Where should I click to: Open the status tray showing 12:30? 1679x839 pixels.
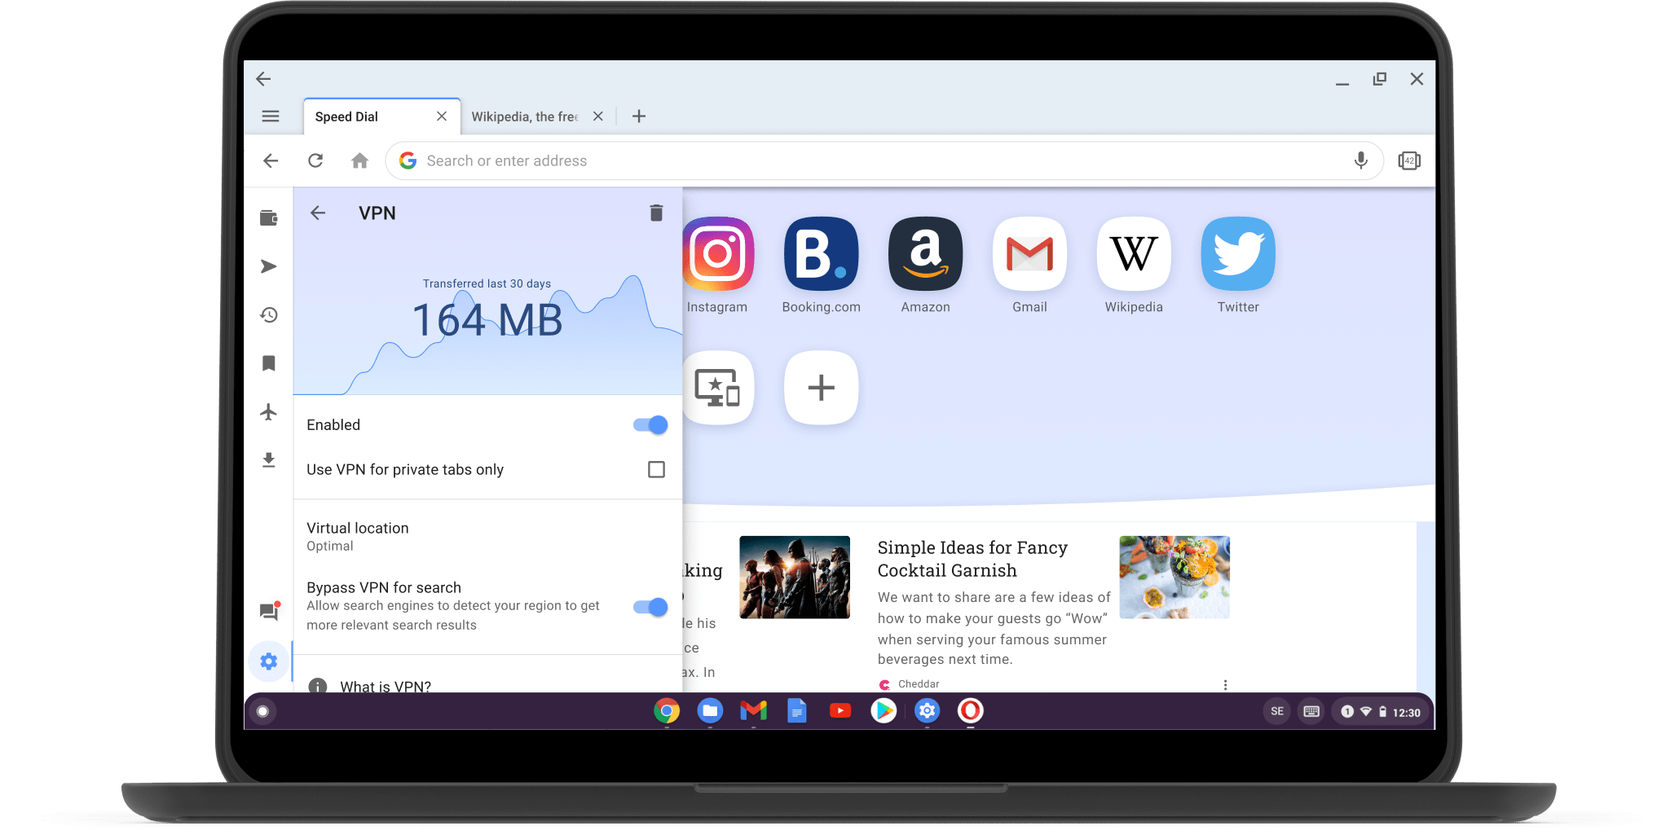[x=1381, y=711]
